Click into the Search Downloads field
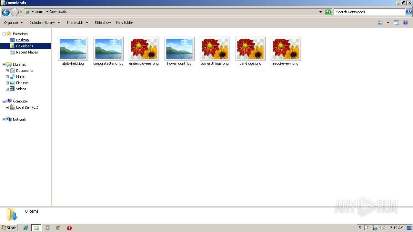413x232 pixels. click(x=369, y=12)
